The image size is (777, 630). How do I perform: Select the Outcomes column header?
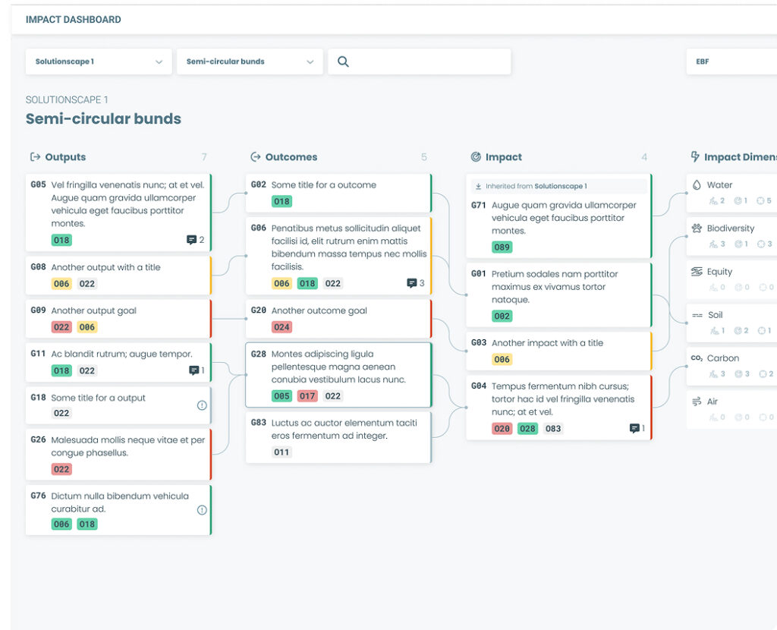[291, 157]
